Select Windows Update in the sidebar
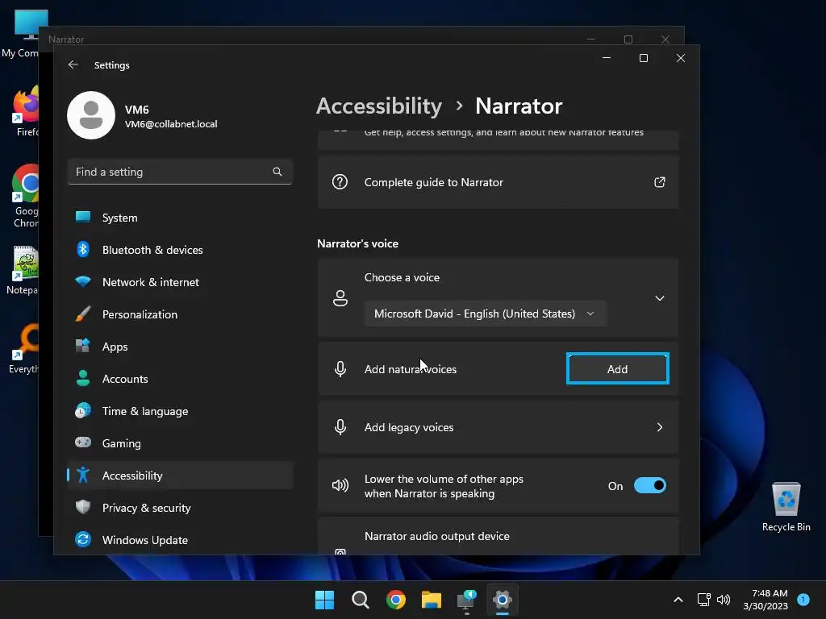The image size is (826, 619). (x=180, y=539)
